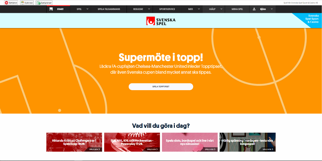The height and width of the screenshot is (161, 322).
Task: Click SPELA HÄR on the bingospel card
Action: click(x=268, y=149)
